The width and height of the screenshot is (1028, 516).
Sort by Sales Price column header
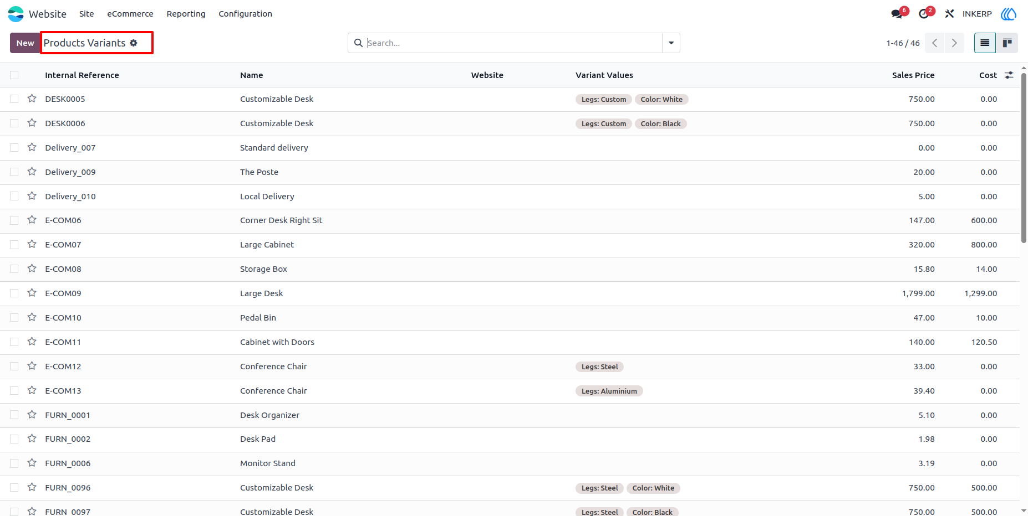point(913,75)
